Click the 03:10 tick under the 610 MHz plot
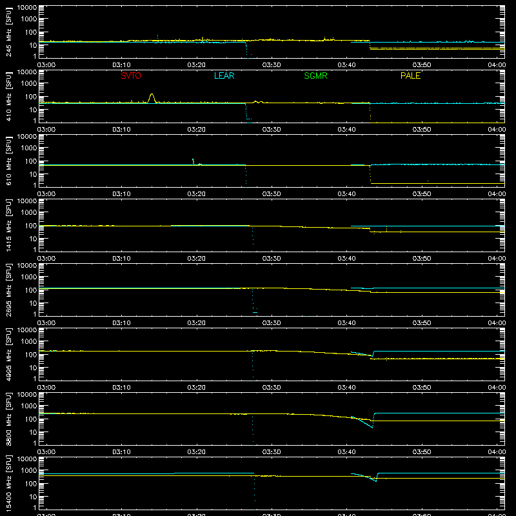Viewport: 516px width, 516px height. point(121,194)
